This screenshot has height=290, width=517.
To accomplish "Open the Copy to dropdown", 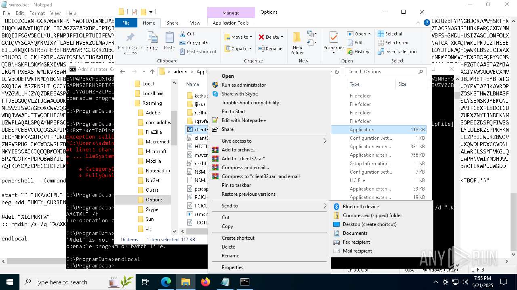I will pyautogui.click(x=238, y=49).
